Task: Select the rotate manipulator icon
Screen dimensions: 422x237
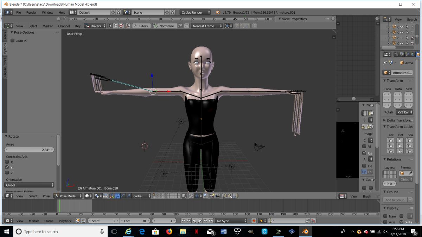Action: pos(123,196)
